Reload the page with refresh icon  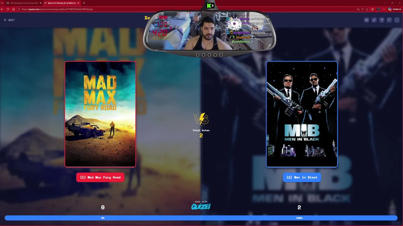click(8, 9)
